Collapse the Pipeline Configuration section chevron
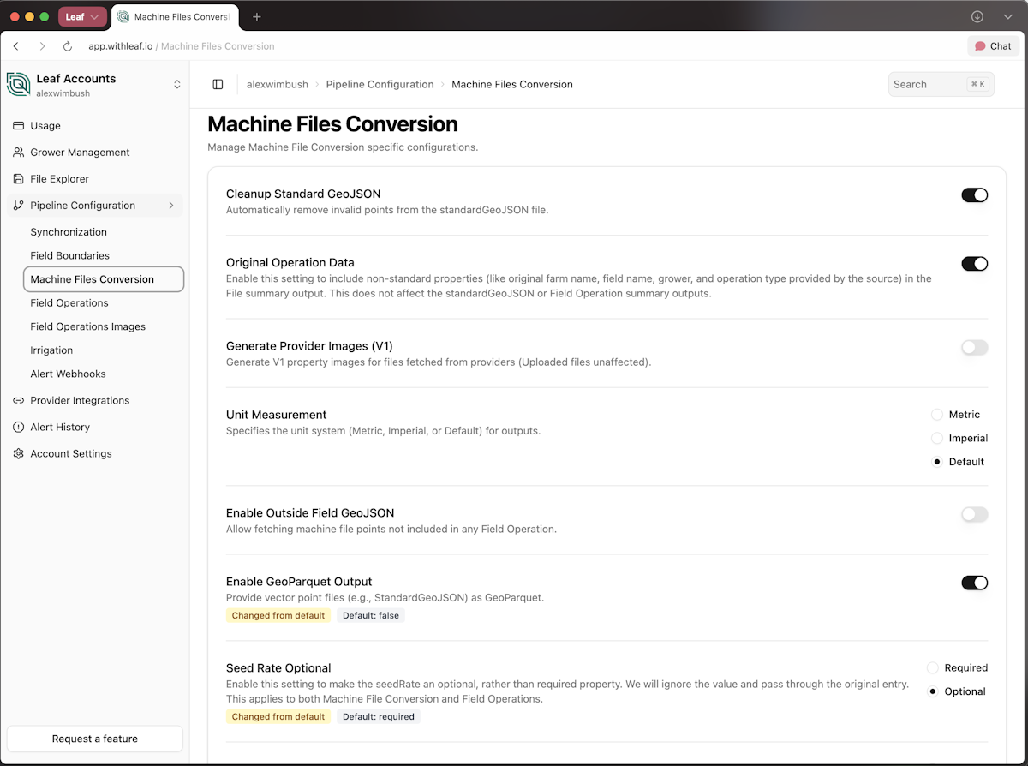Image resolution: width=1028 pixels, height=766 pixels. [171, 206]
